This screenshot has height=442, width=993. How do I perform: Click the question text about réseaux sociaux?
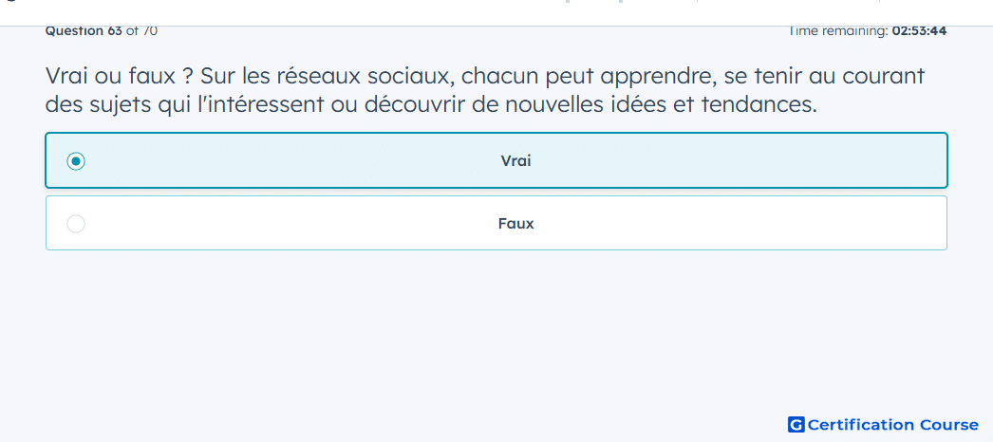coord(485,90)
